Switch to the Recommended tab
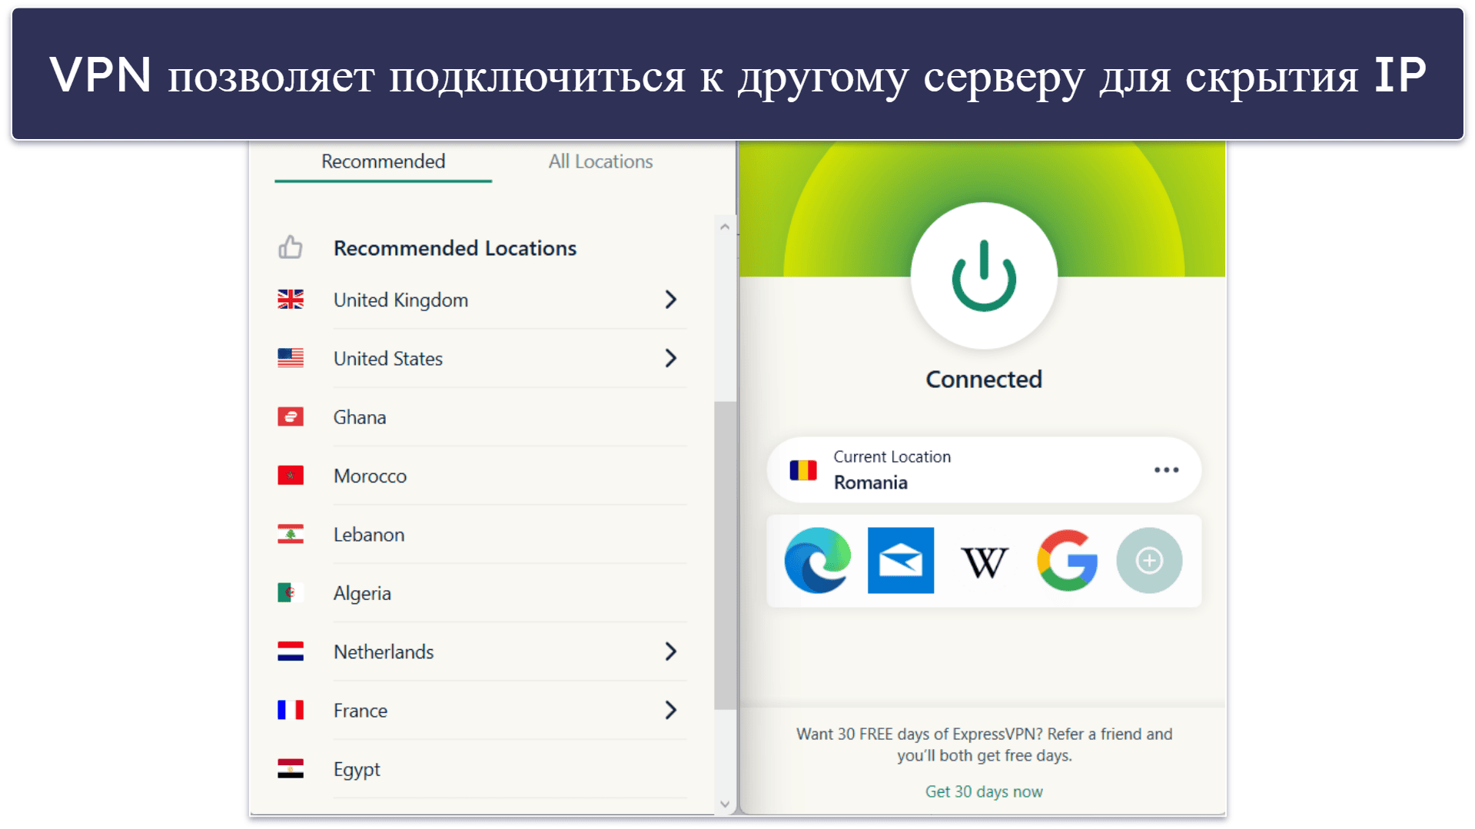The height and width of the screenshot is (829, 1475). pos(383,161)
